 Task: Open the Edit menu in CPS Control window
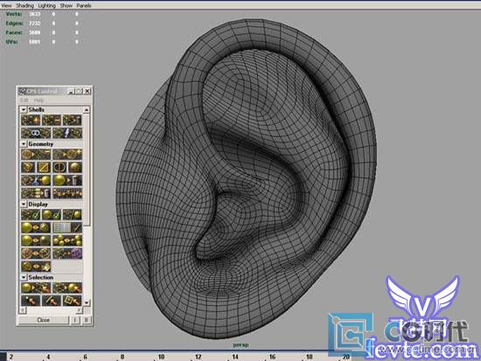24,100
